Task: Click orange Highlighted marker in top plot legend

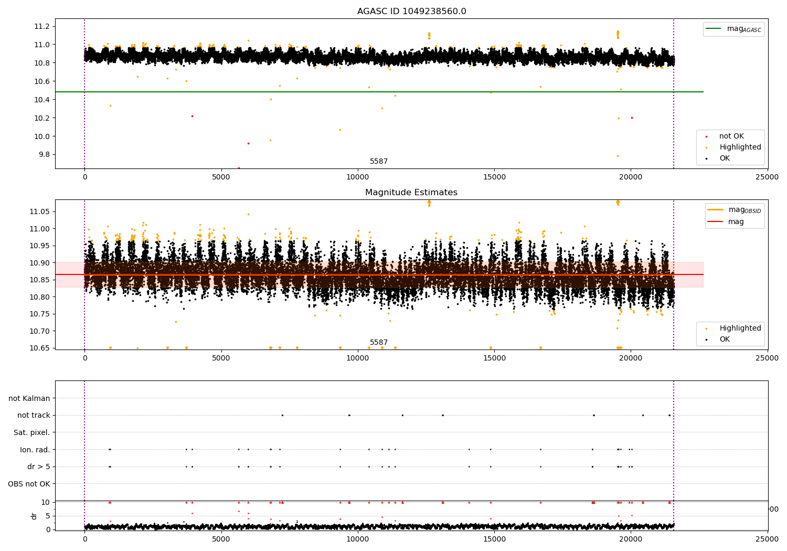Action: 706,147
